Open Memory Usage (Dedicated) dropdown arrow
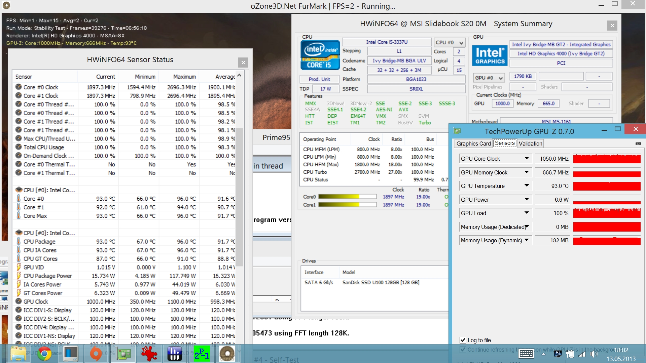 (x=527, y=227)
